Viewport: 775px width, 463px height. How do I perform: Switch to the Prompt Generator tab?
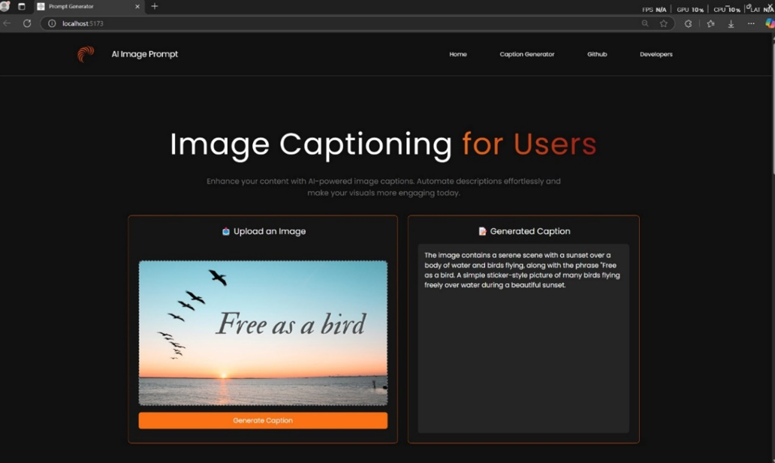(83, 7)
